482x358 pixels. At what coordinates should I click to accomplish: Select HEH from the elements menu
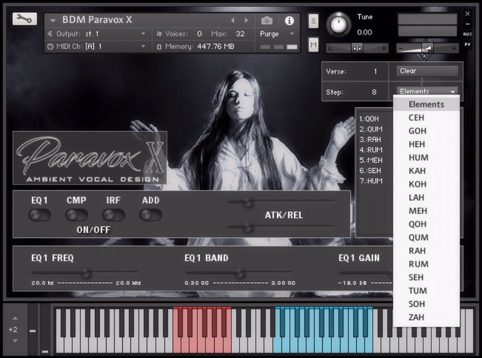point(426,144)
